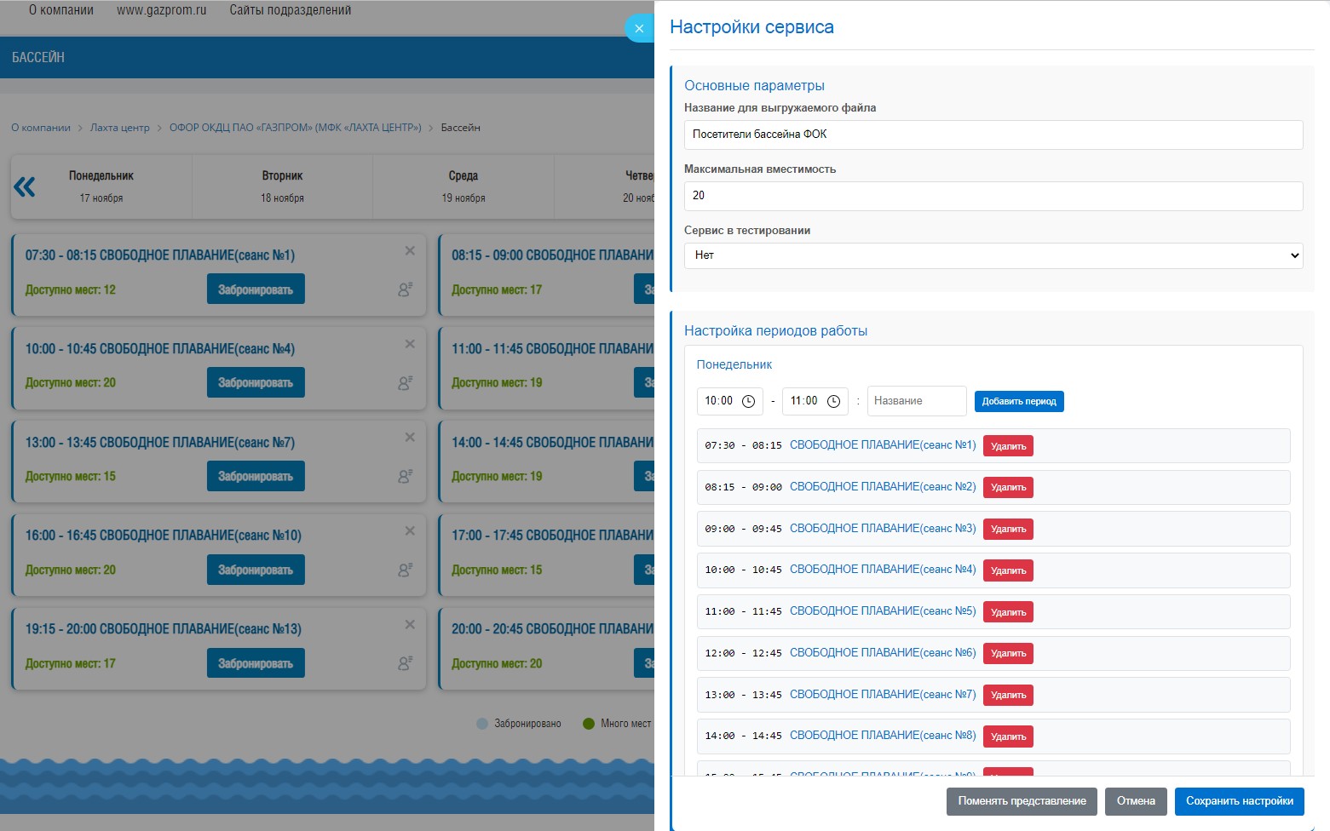
Task: Click X icon on 07:30 - 08:15 session card
Action: [x=410, y=251]
